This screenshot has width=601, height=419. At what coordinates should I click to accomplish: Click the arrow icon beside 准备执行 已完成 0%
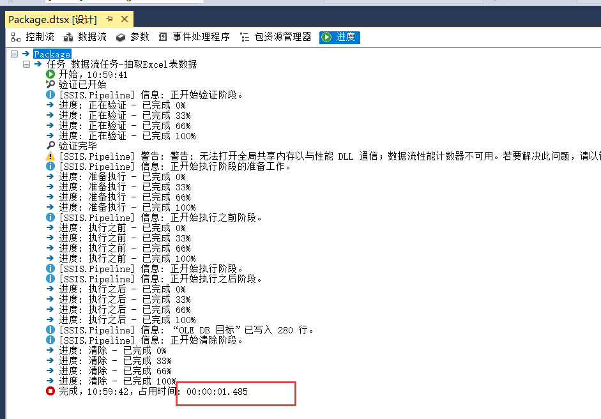[x=50, y=176]
